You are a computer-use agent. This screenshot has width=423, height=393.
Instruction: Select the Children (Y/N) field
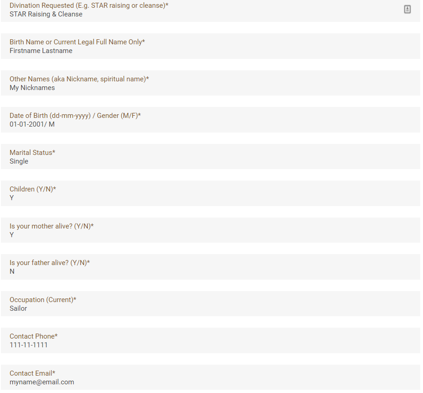[x=210, y=193]
